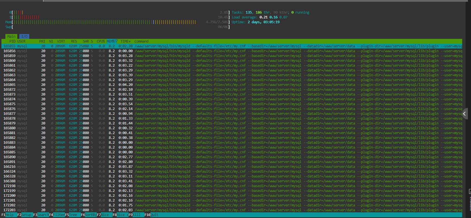471x218 pixels.
Task: Click the collapse chevron on the right edge
Action: (464, 114)
